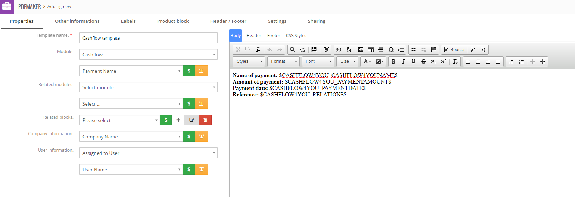Insert Payment Name field with green dollar button
Viewport: 575px width, 197px height.
[x=189, y=71]
